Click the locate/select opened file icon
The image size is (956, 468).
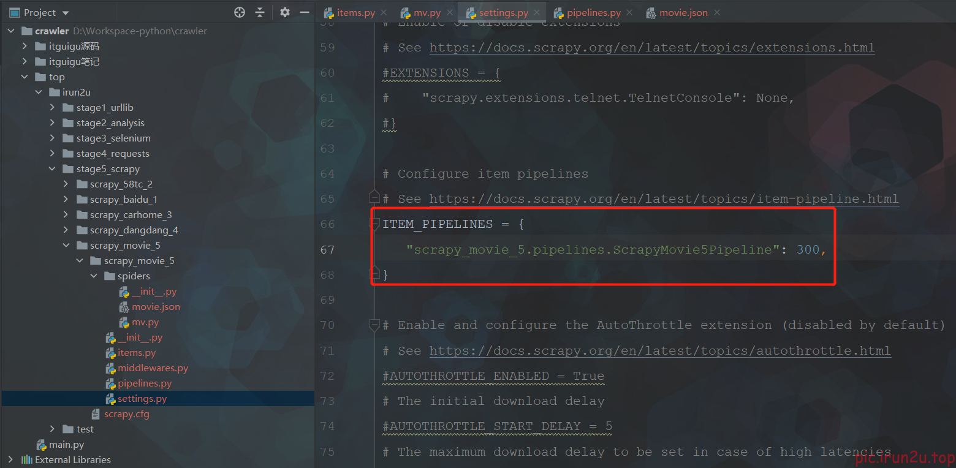pos(240,12)
